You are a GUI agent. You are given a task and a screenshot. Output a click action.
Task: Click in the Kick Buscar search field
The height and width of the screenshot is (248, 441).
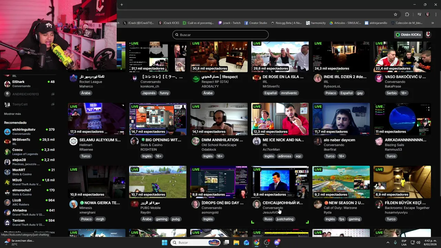(x=220, y=34)
